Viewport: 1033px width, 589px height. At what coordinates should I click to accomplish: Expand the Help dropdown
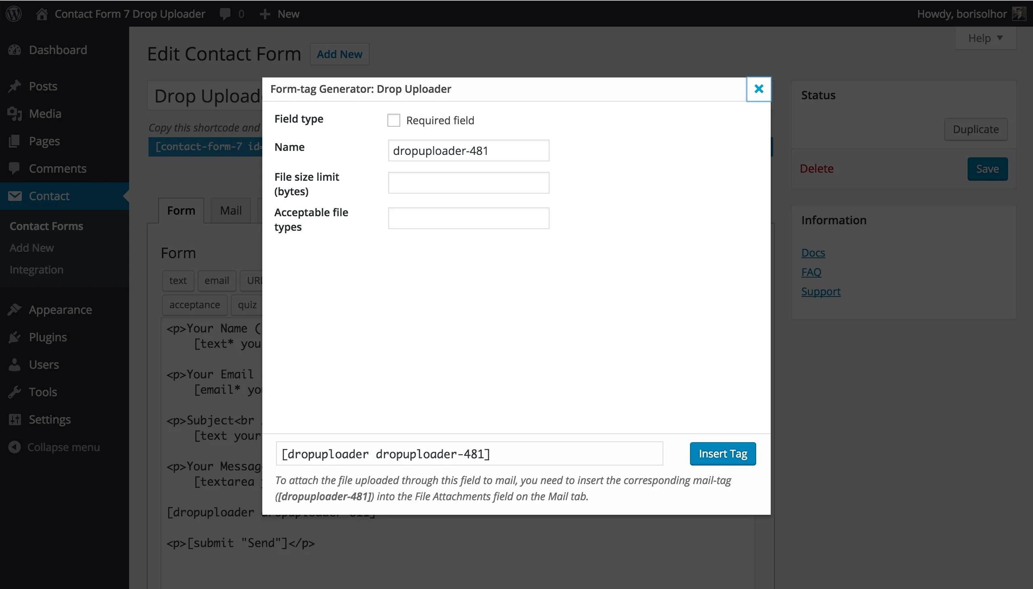[x=985, y=38]
